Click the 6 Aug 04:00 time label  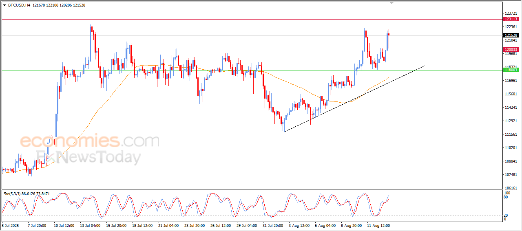325,225
